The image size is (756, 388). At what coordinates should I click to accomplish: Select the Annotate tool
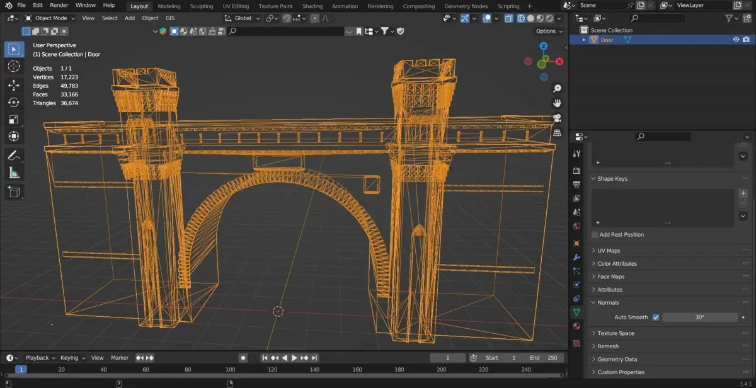point(13,155)
